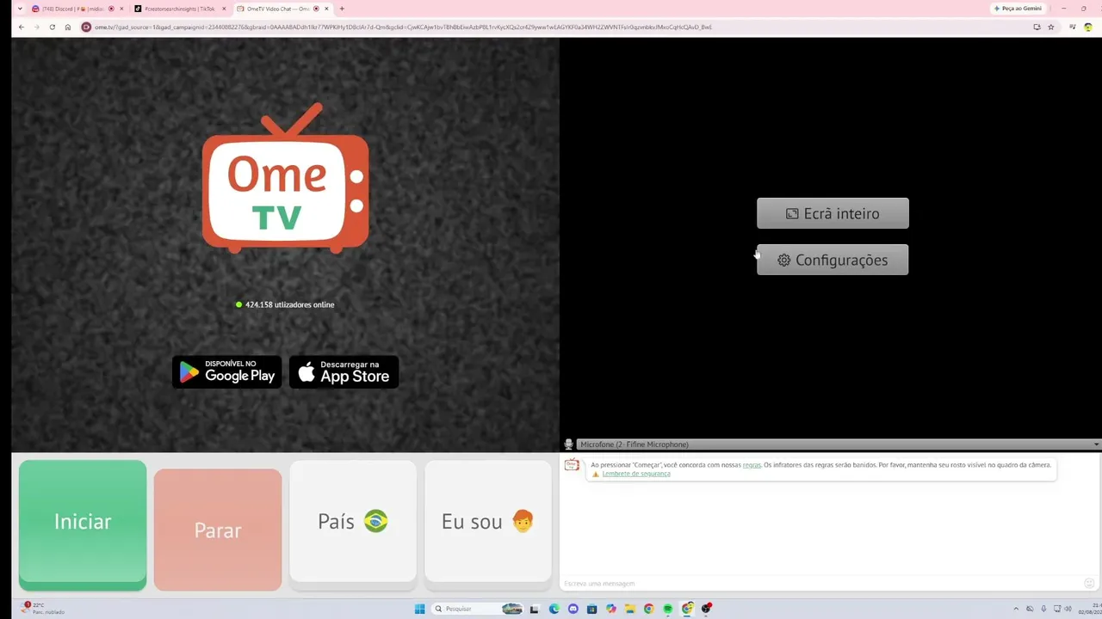
Task: Open Copilot from the taskbar
Action: click(610, 609)
